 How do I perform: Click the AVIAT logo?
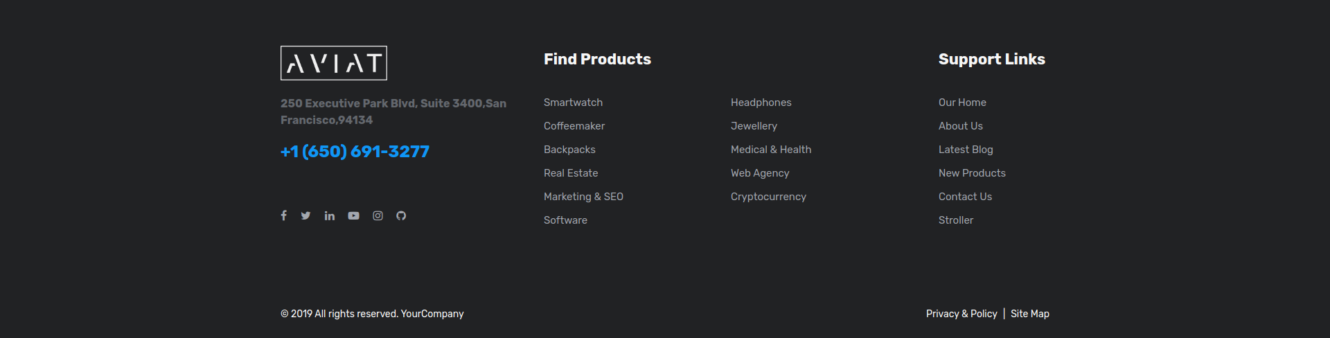(x=333, y=63)
